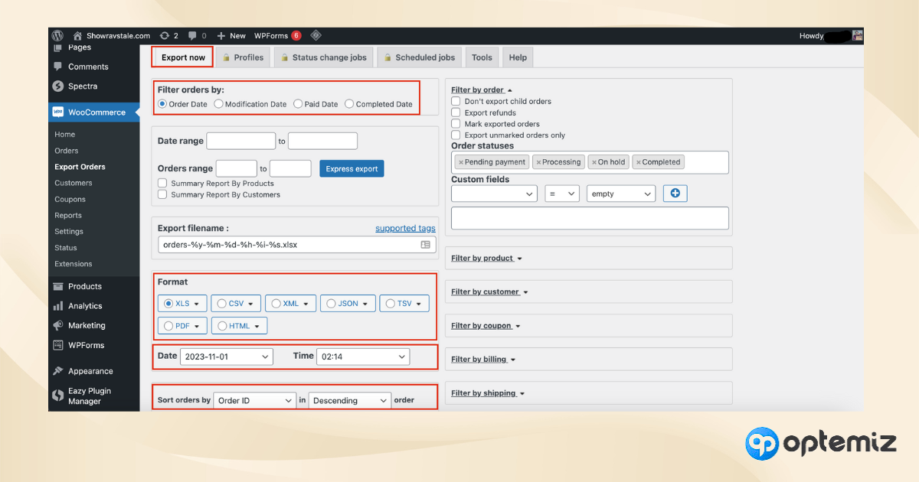Remove the Completed status tag
The image size is (919, 482).
click(x=638, y=162)
